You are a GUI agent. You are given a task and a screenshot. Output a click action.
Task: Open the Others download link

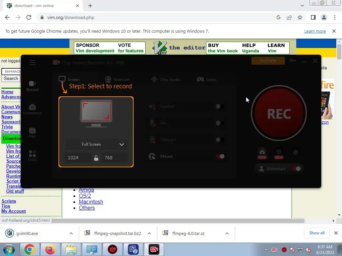coord(87,208)
